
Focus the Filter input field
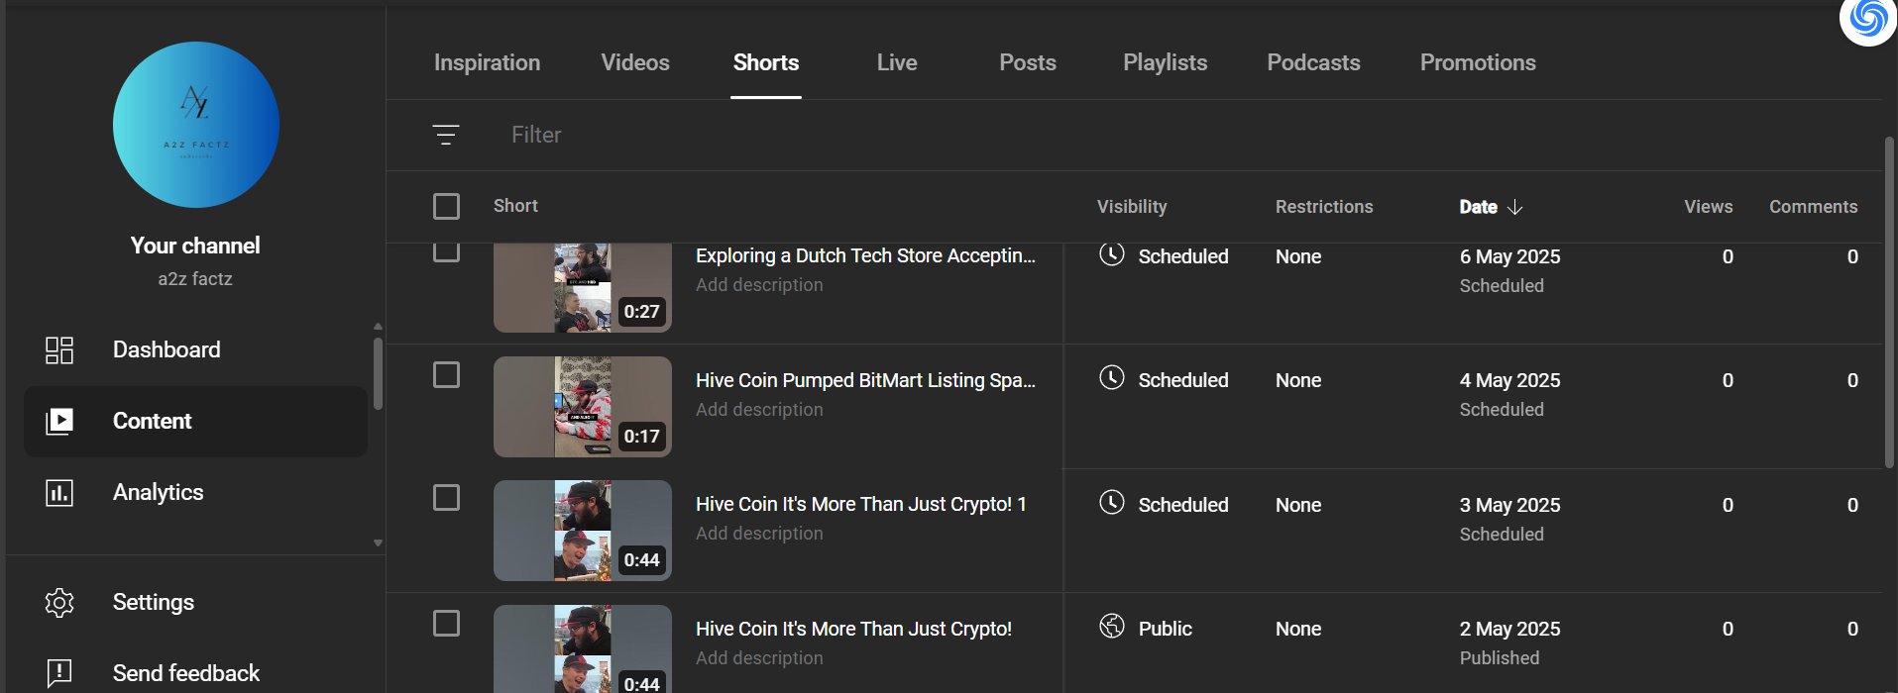(x=1189, y=135)
